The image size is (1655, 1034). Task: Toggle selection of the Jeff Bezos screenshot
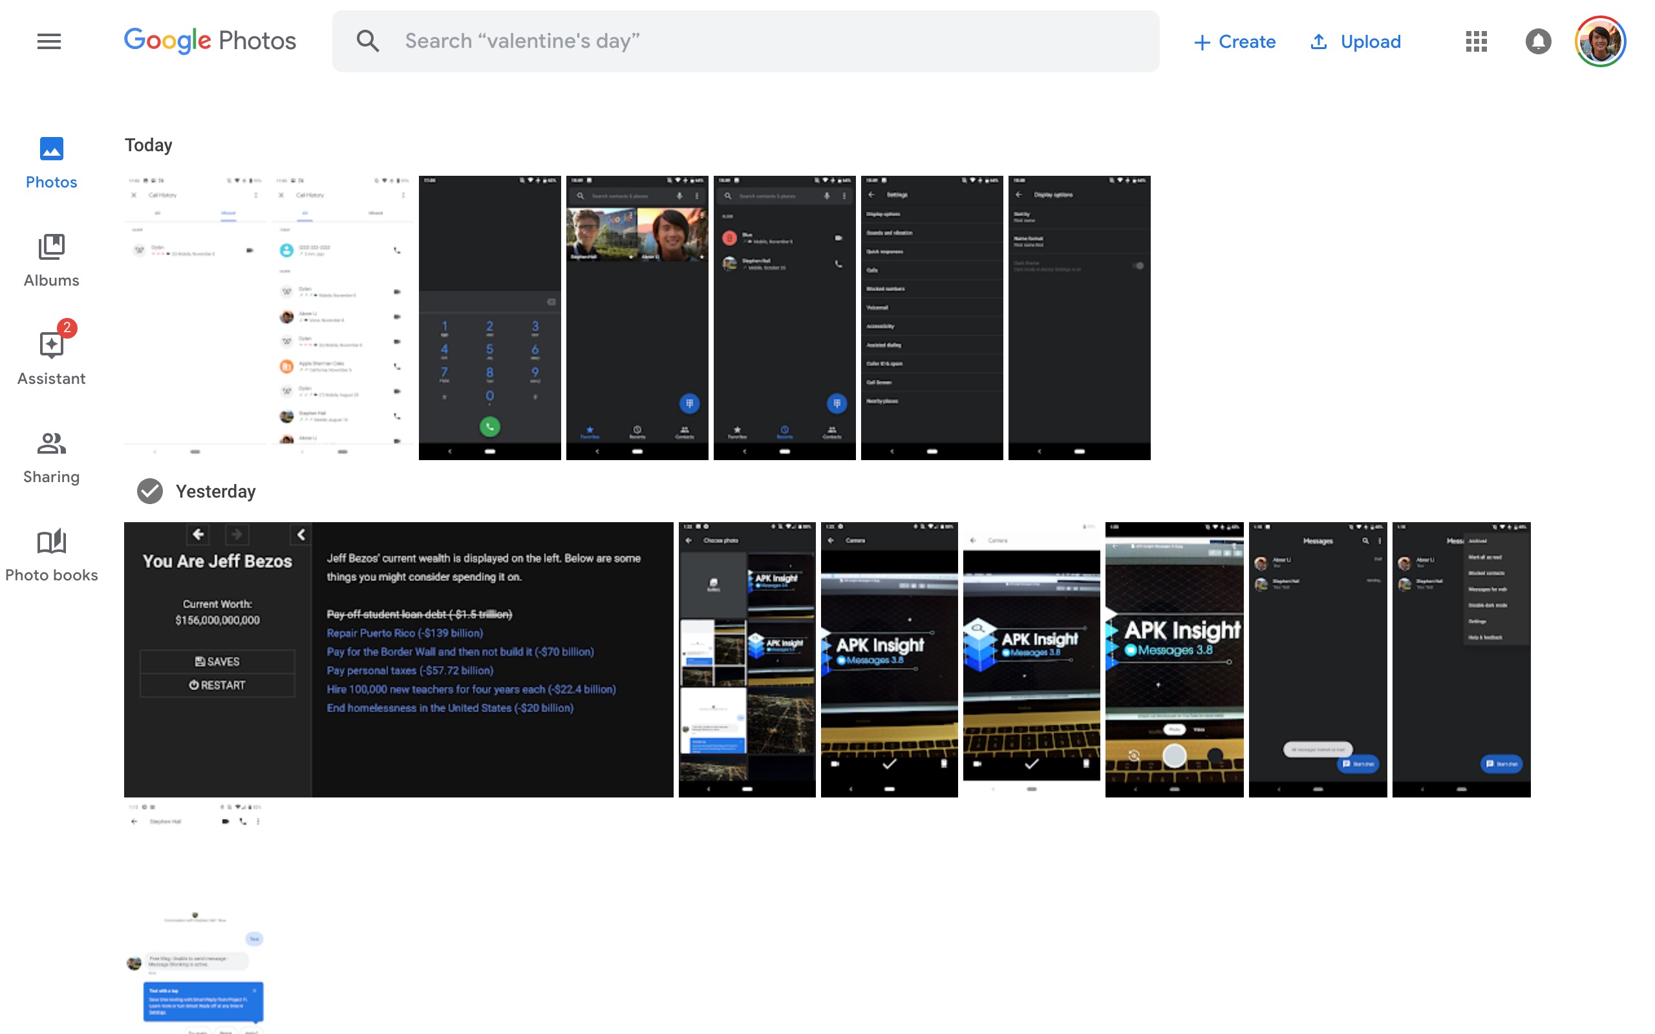pos(398,659)
